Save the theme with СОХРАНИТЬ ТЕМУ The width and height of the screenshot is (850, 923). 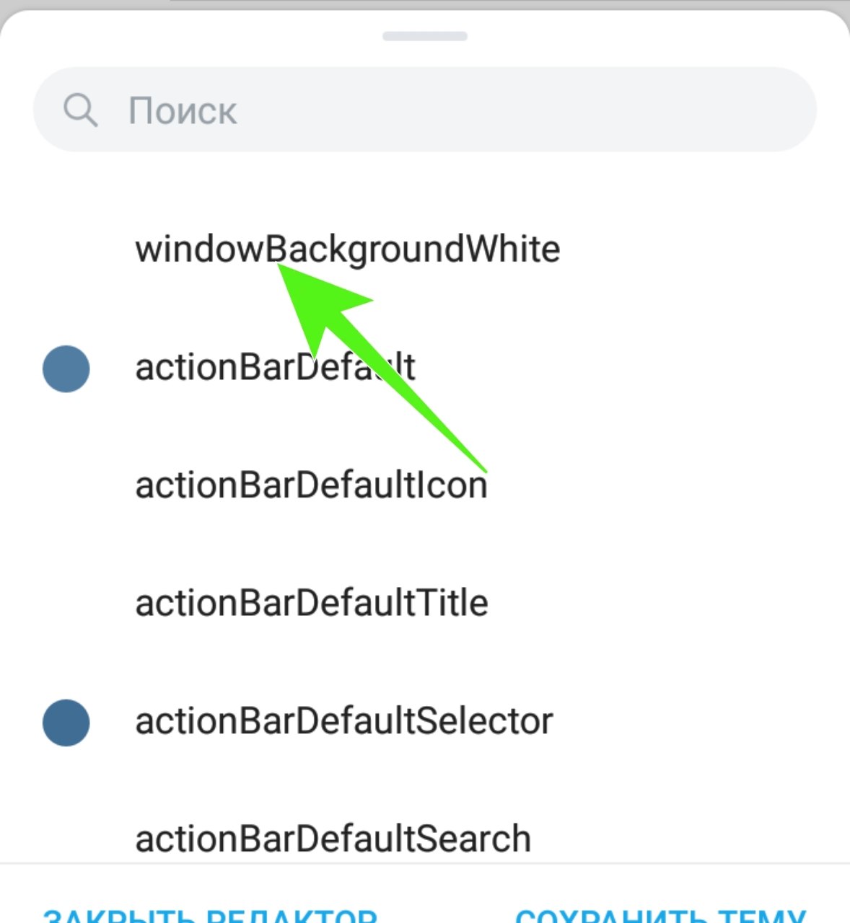click(x=661, y=914)
